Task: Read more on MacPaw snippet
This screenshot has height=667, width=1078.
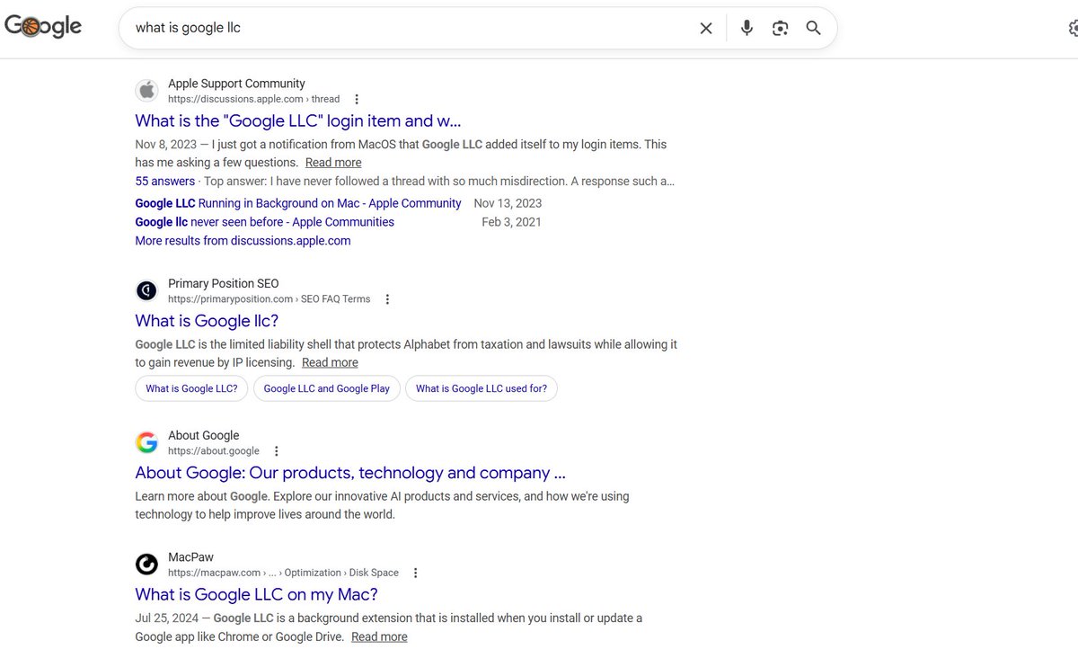Action: tap(379, 636)
